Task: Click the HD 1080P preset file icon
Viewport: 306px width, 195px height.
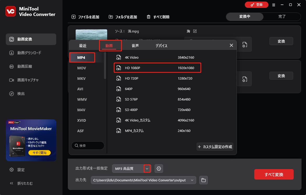Action: tap(119, 68)
